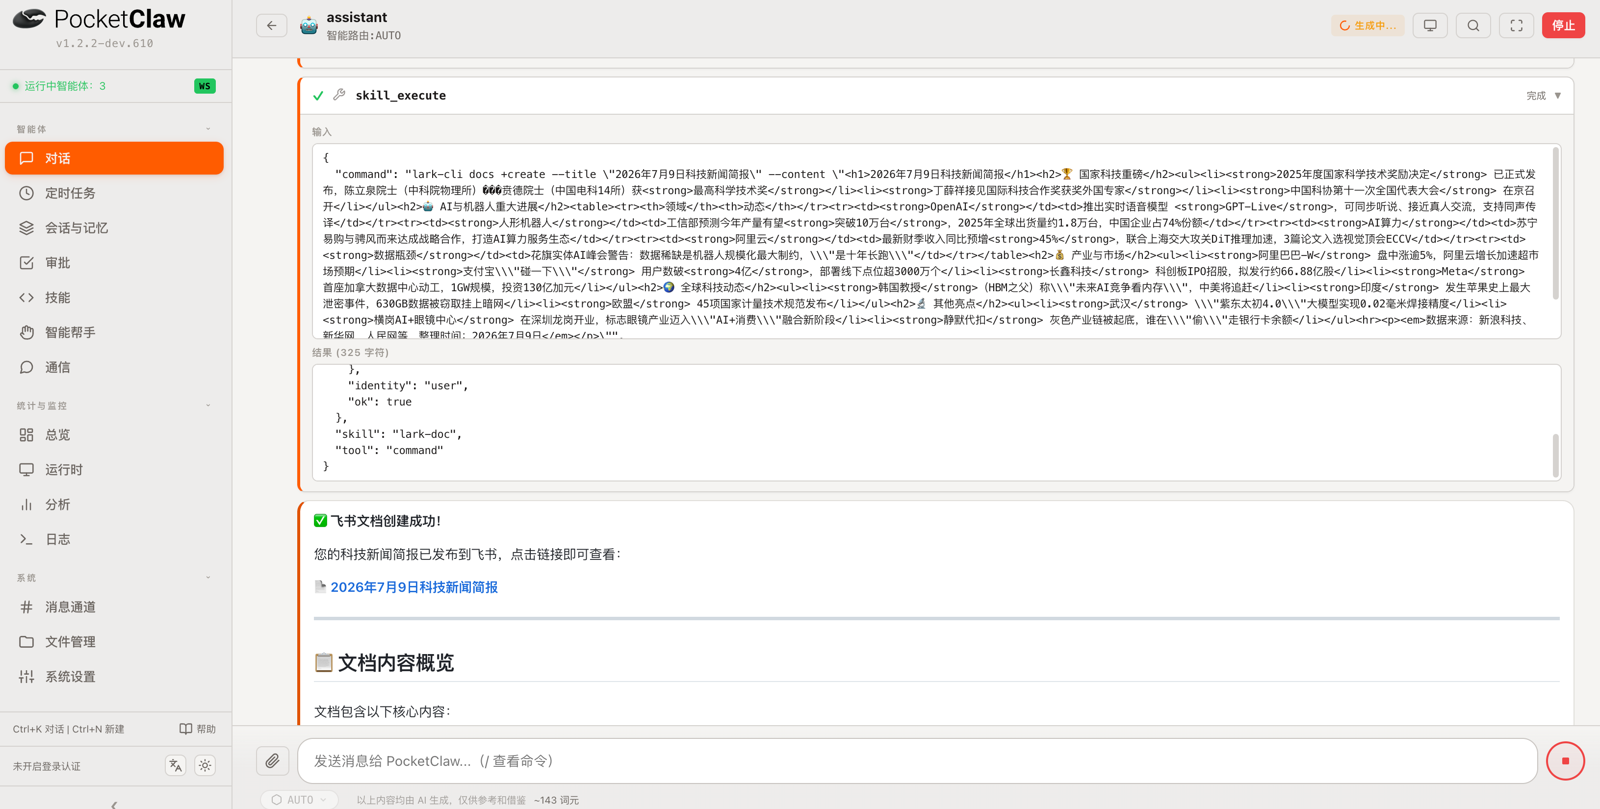
Task: Collapse the 系统 sidebar section
Action: pyautogui.click(x=208, y=578)
